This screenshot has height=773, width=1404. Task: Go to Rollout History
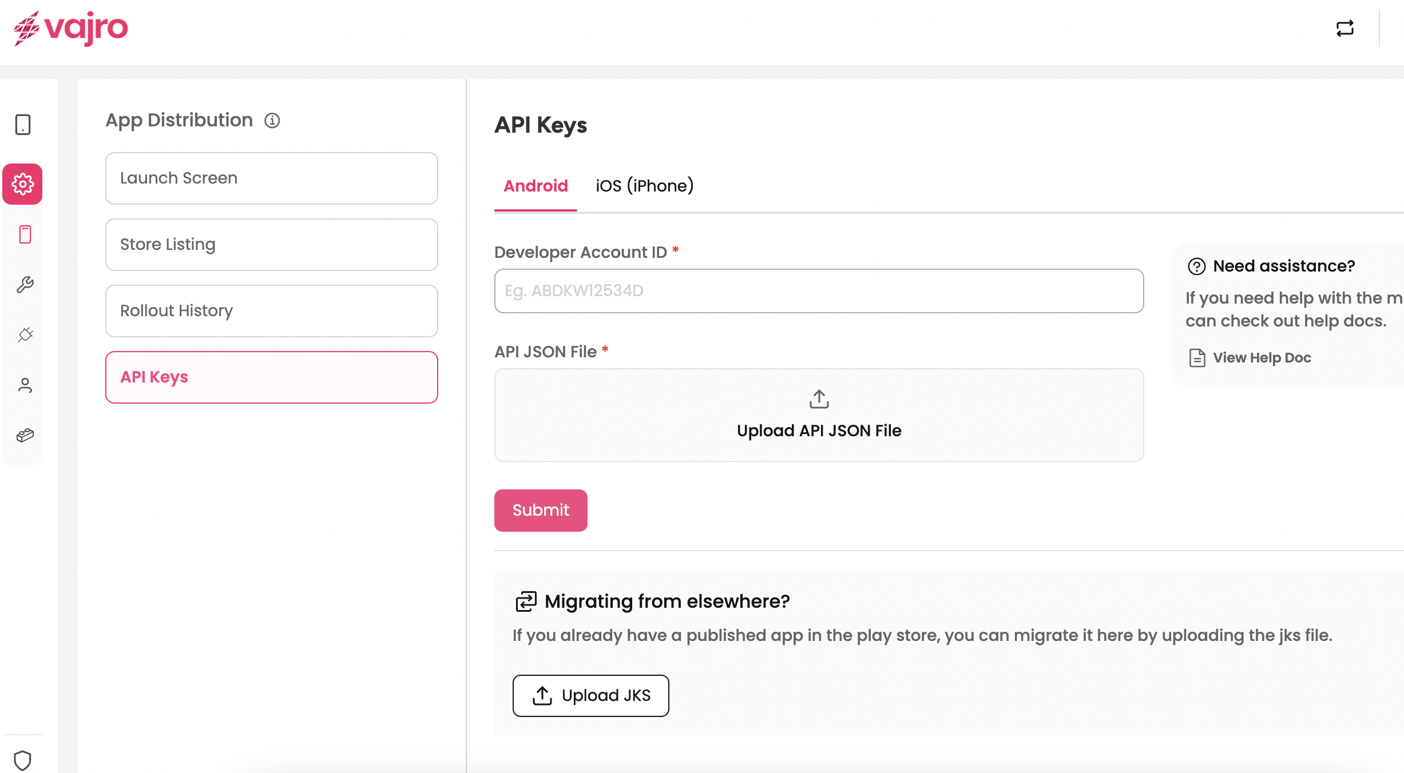point(271,311)
